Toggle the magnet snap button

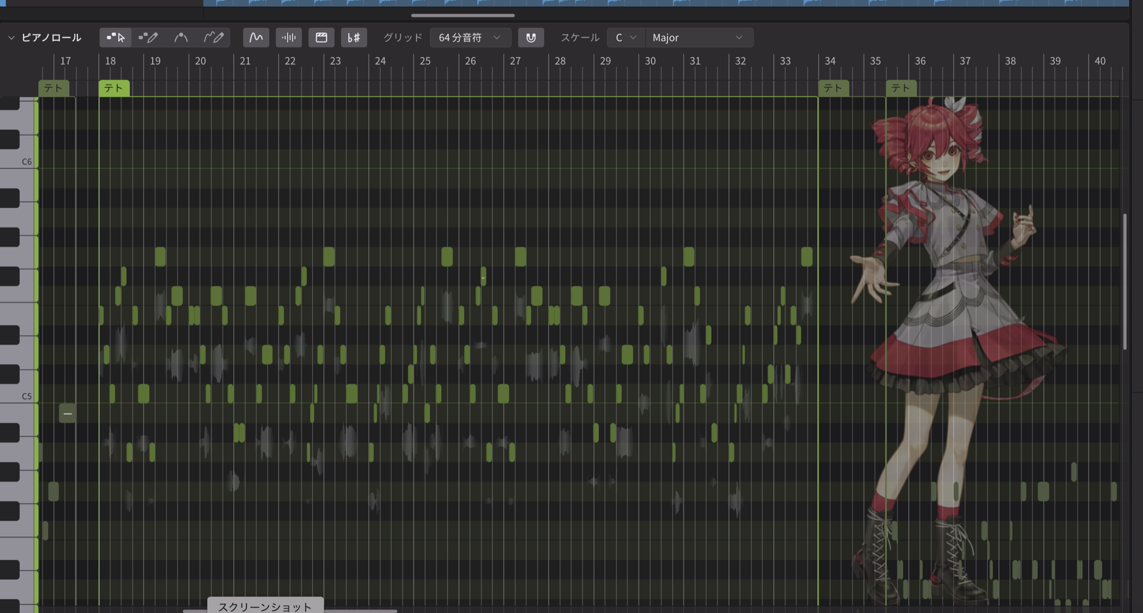531,38
